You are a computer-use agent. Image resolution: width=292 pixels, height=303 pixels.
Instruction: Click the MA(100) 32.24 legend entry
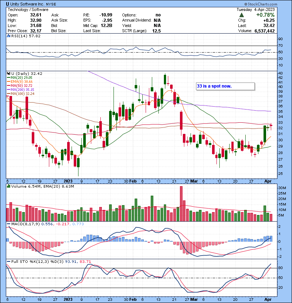point(22,94)
